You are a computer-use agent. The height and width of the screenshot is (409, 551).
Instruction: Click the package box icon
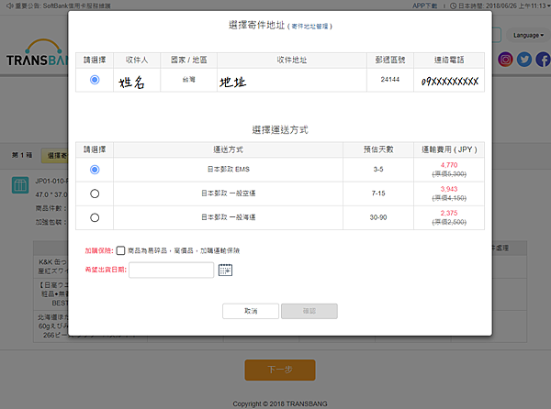pyautogui.click(x=20, y=185)
